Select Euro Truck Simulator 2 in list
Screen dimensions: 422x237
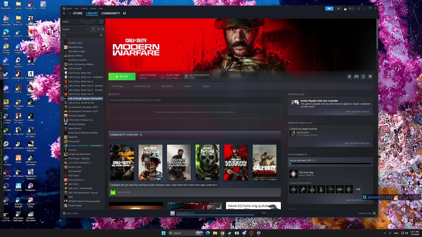79,163
